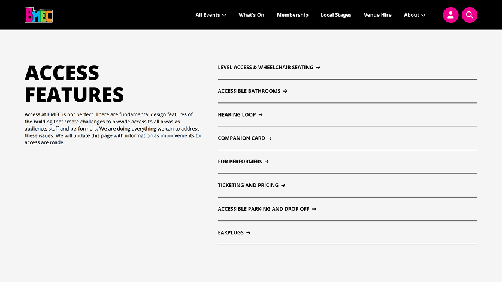The width and height of the screenshot is (502, 282).
Task: Open Venue Hire menu item
Action: (377, 15)
